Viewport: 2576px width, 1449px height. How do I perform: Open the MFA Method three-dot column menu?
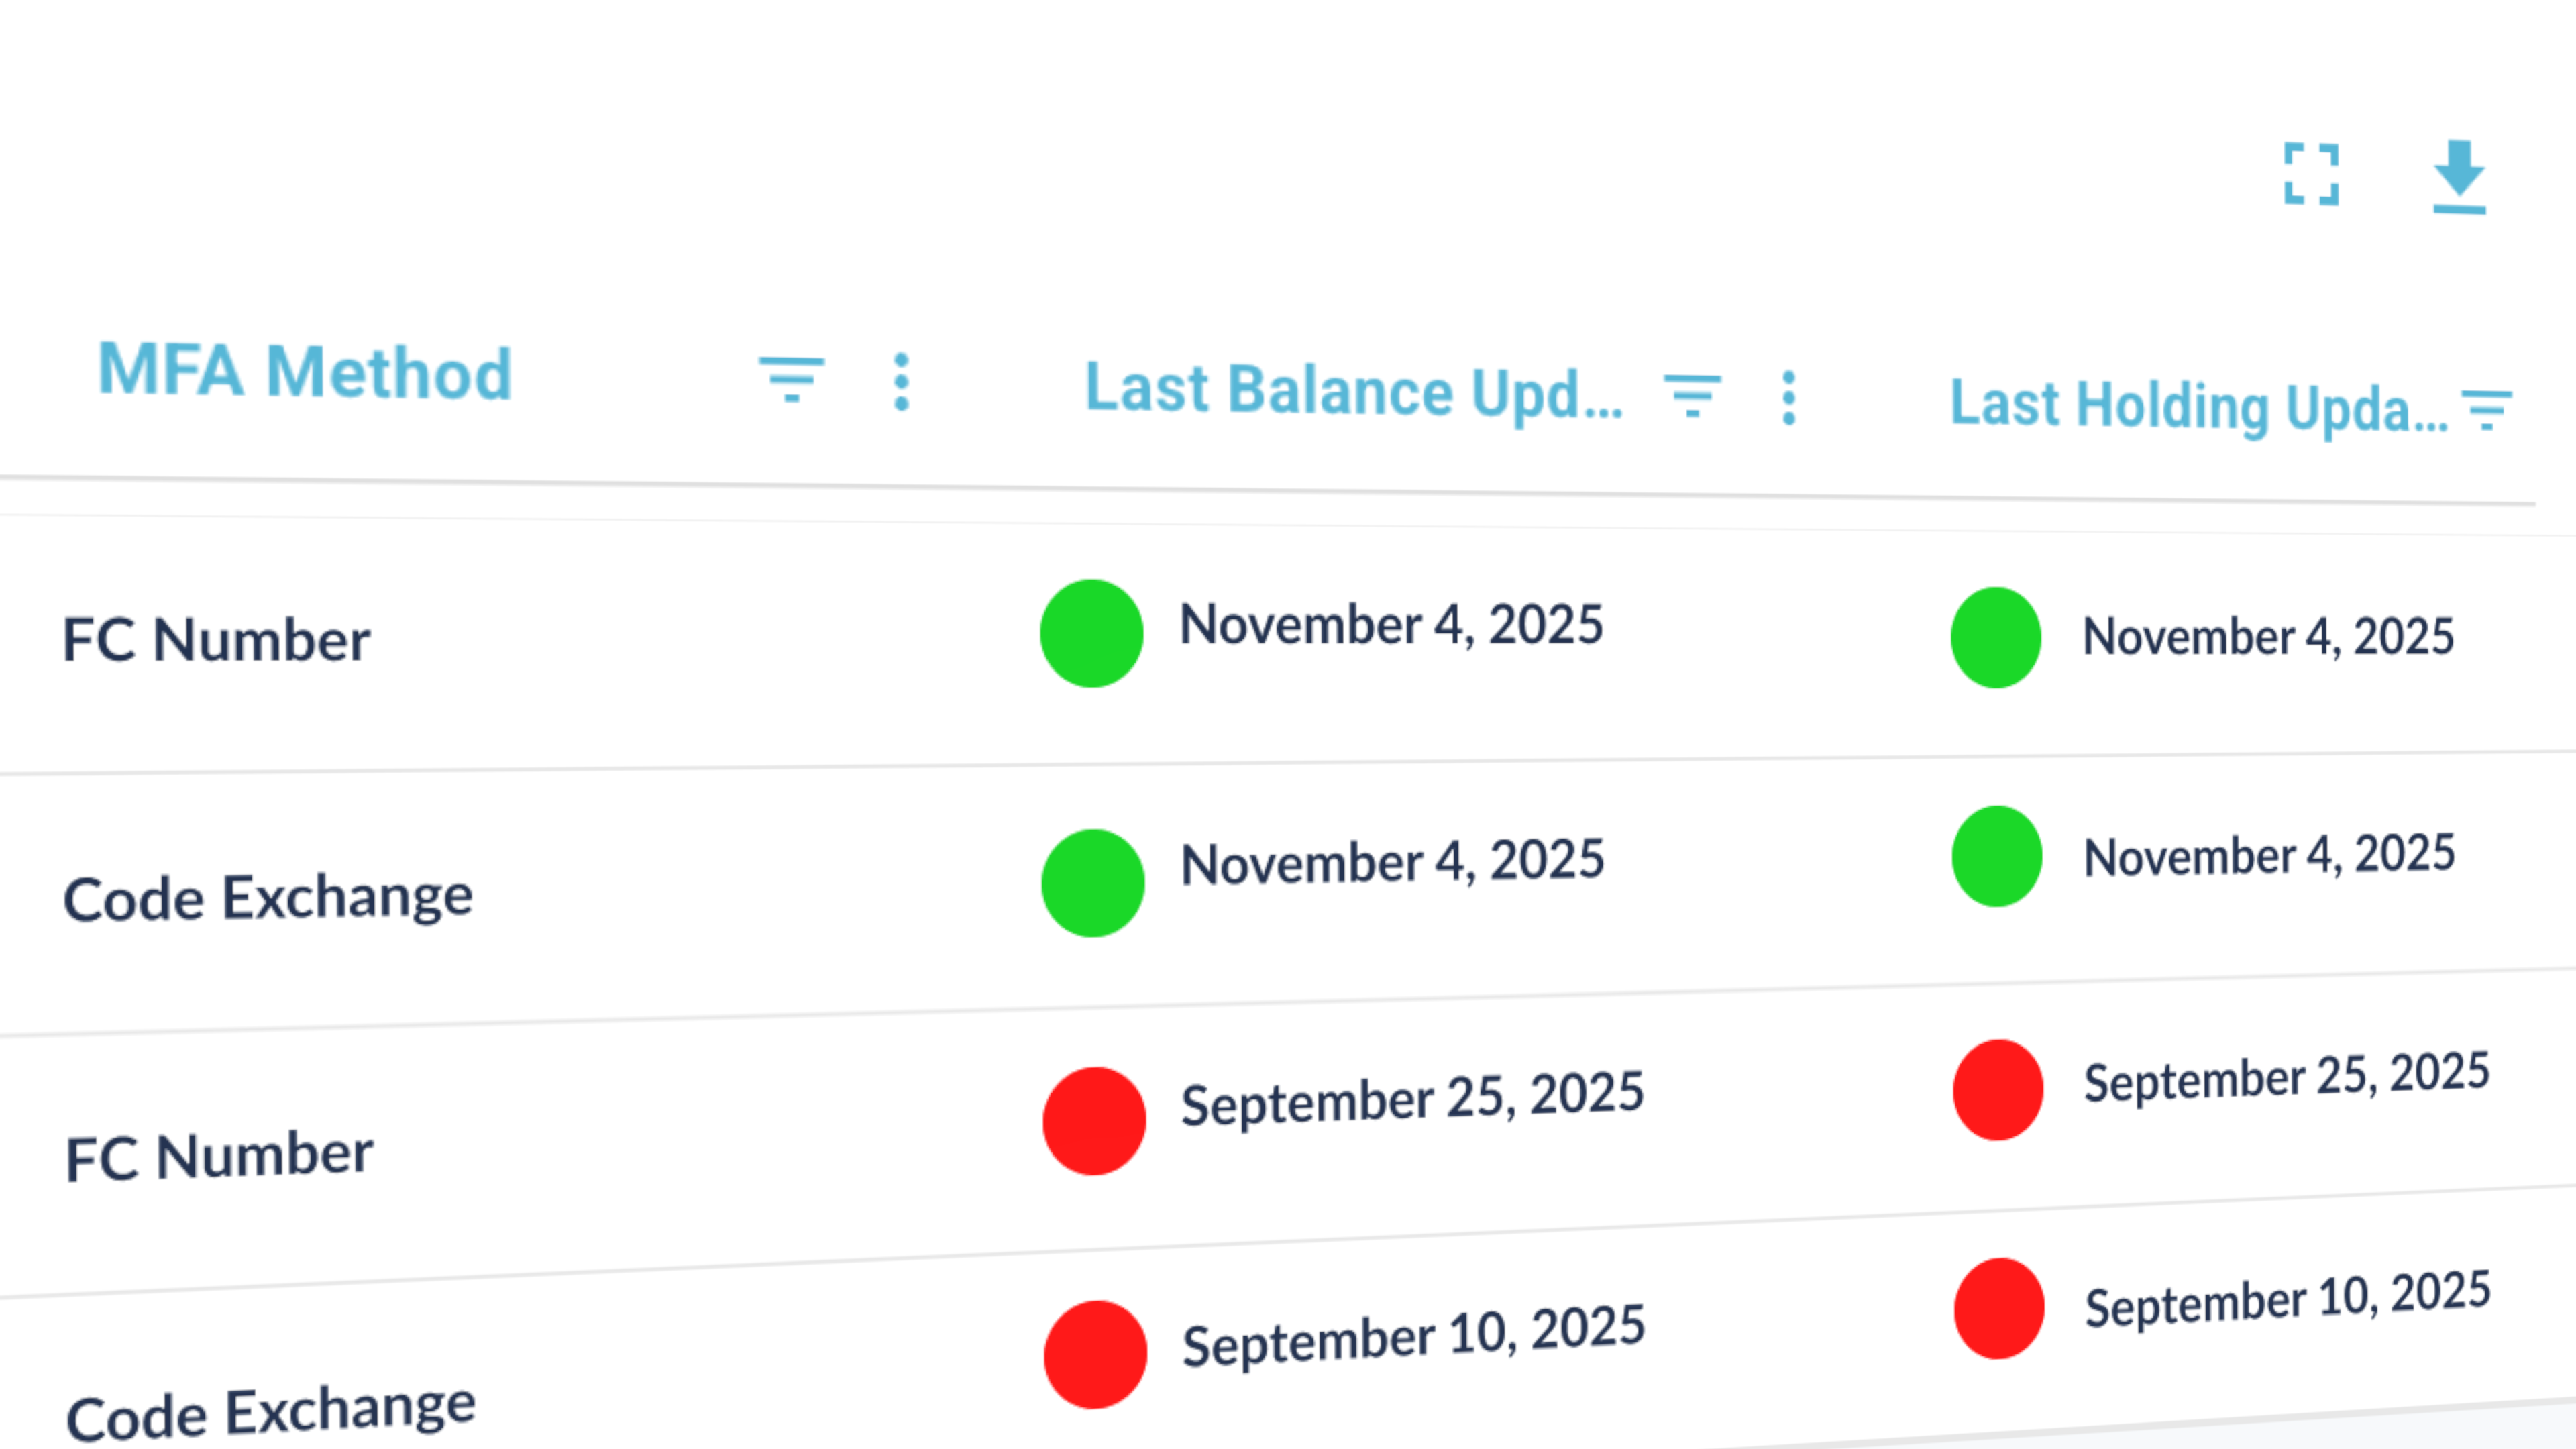pos(901,381)
